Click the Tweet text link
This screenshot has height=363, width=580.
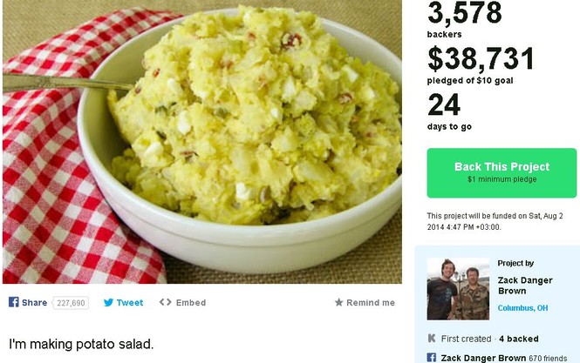(130, 302)
